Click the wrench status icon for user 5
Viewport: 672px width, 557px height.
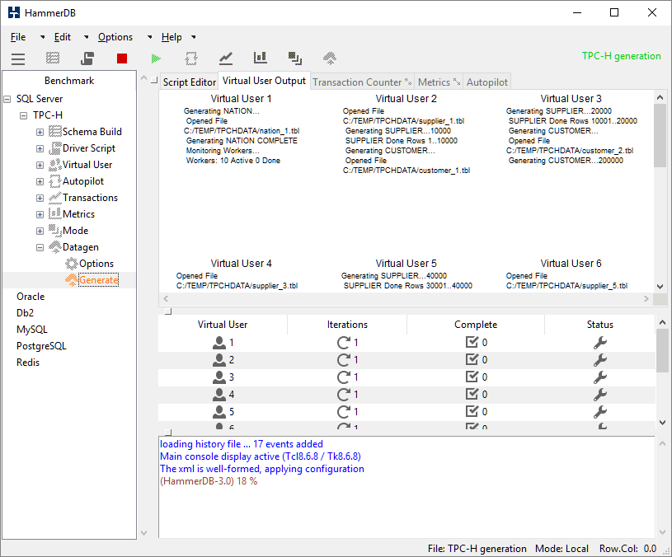(600, 412)
